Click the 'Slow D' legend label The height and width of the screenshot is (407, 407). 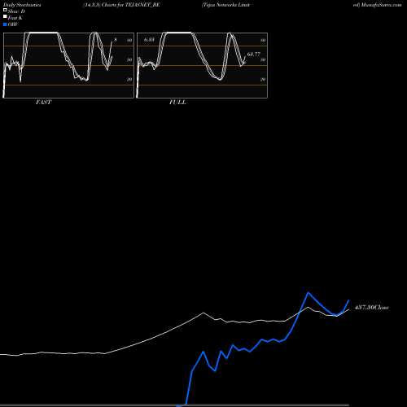(16, 11)
